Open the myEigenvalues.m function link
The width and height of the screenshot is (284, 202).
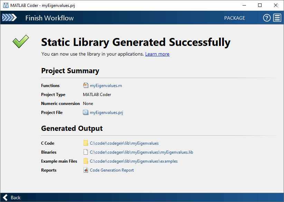click(x=106, y=86)
